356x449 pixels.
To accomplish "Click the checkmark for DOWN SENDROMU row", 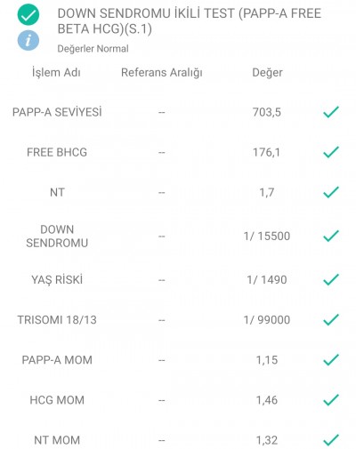I will pos(331,236).
